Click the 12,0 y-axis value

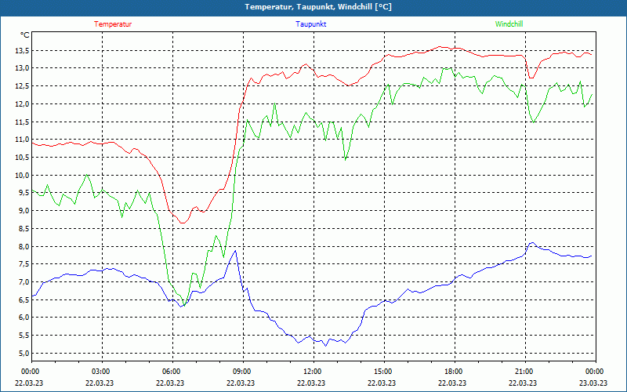23,104
